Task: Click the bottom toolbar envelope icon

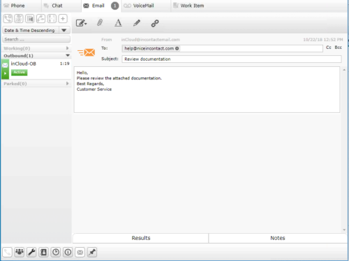Action: tap(80, 253)
